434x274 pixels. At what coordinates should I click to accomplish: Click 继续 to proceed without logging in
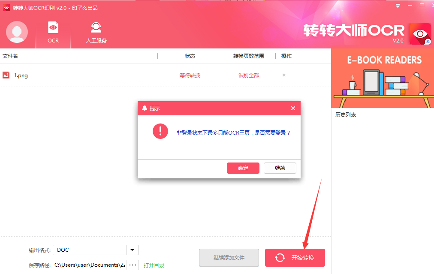(x=280, y=168)
